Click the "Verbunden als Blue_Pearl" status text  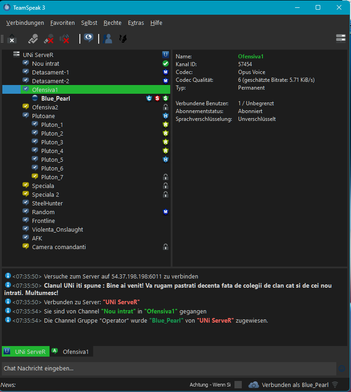coord(295,385)
